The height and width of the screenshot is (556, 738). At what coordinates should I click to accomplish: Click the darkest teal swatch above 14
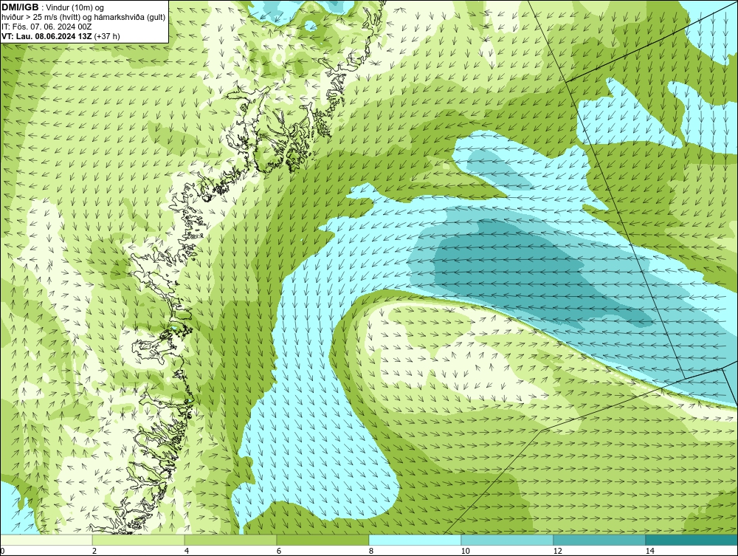click(692, 540)
